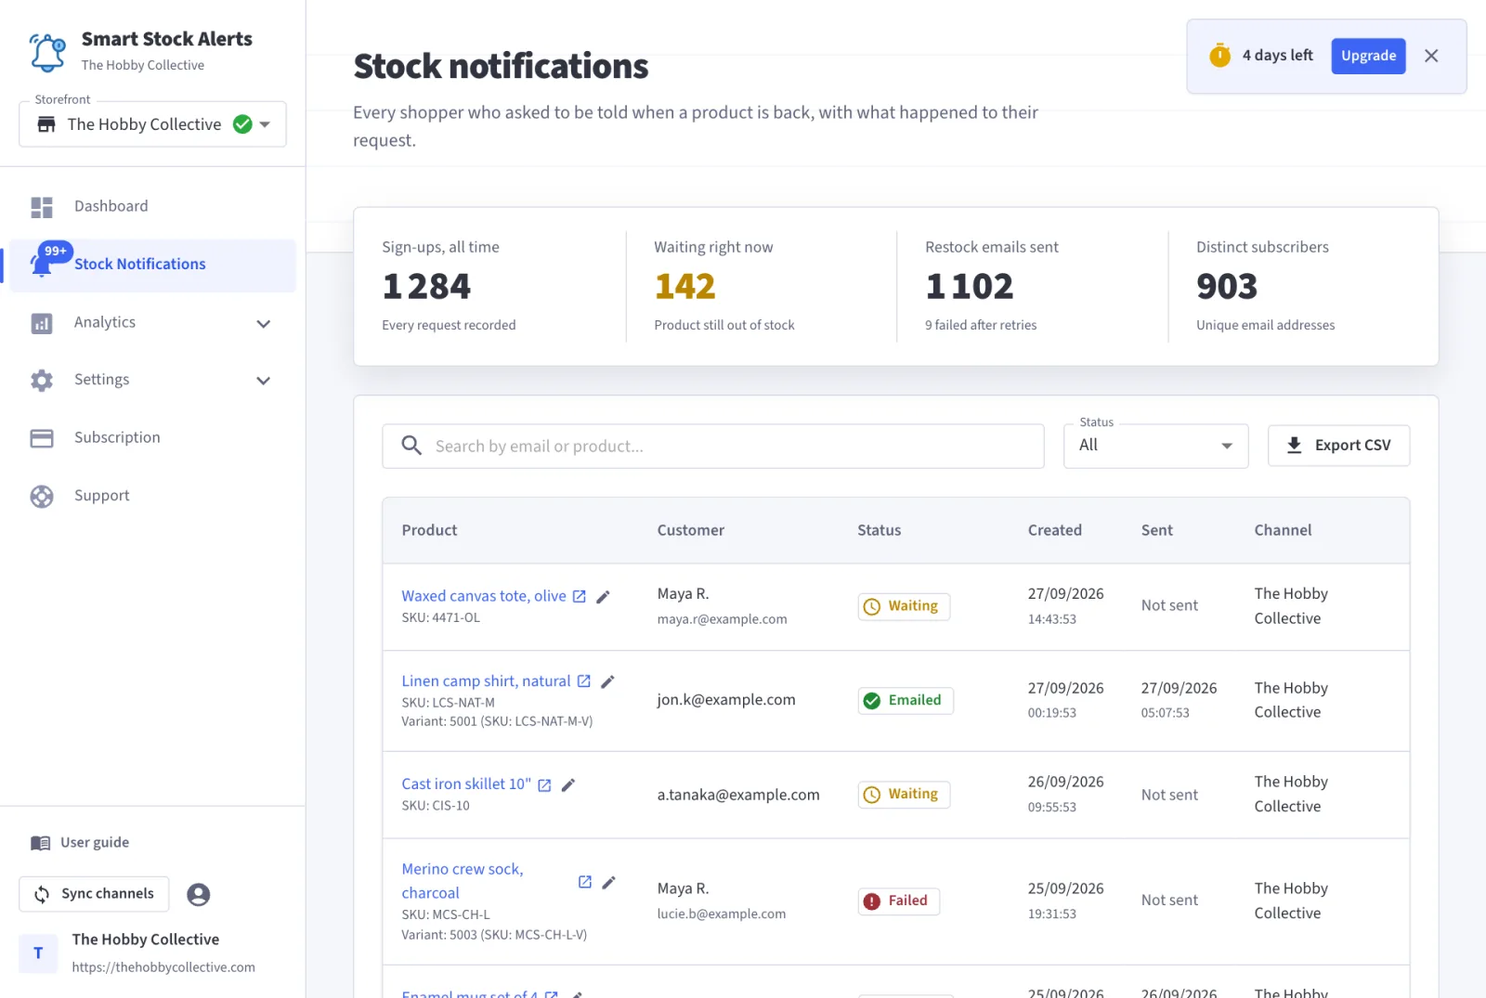Export the notifications as CSV
The width and height of the screenshot is (1486, 998).
coord(1338,446)
